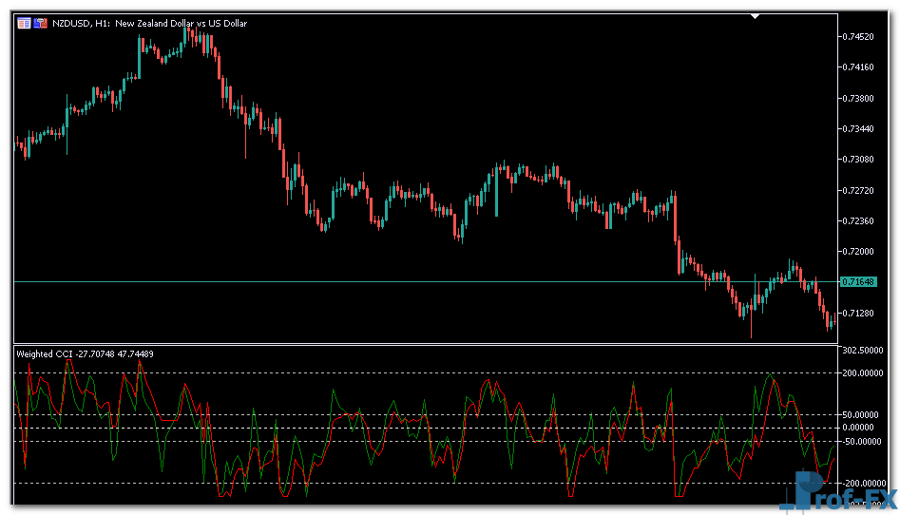
Task: Click the 302.50000 indicator scale value
Action: click(x=865, y=351)
